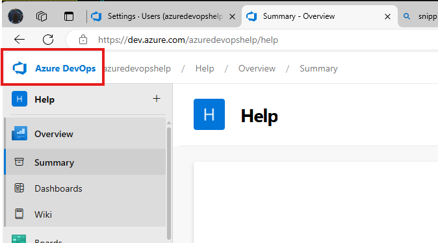
Task: Open the browser profile avatar
Action: pos(16,16)
